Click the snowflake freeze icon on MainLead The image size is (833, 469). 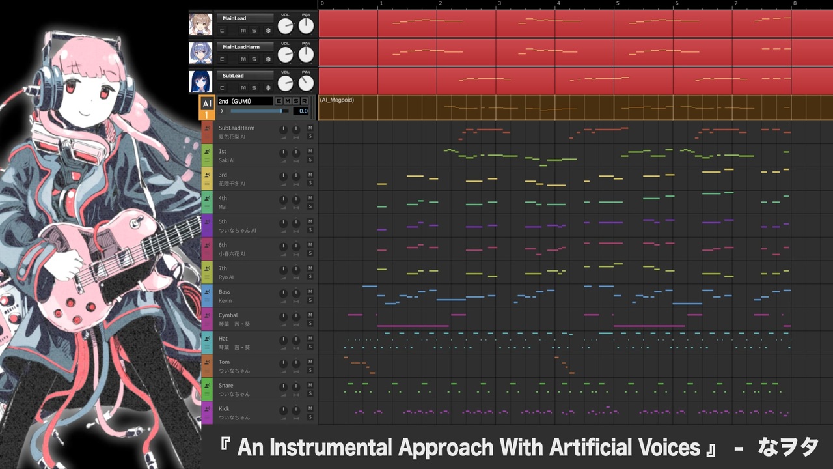point(268,31)
